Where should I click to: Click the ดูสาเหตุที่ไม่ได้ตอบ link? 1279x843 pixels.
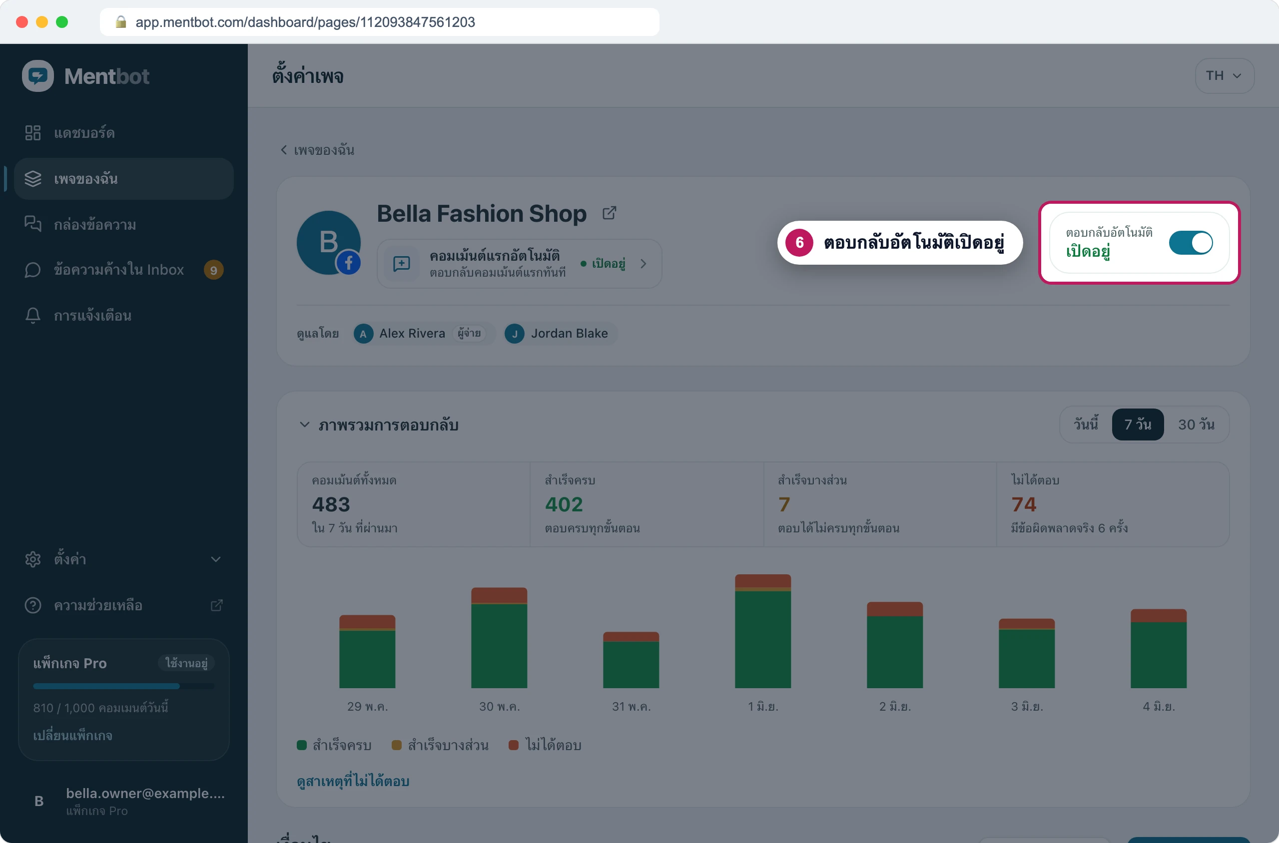[353, 781]
